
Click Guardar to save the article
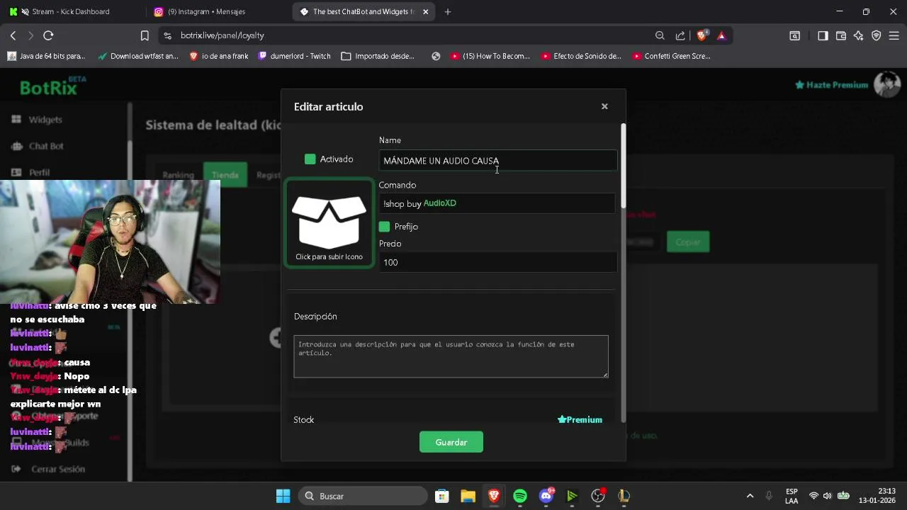[x=451, y=442]
